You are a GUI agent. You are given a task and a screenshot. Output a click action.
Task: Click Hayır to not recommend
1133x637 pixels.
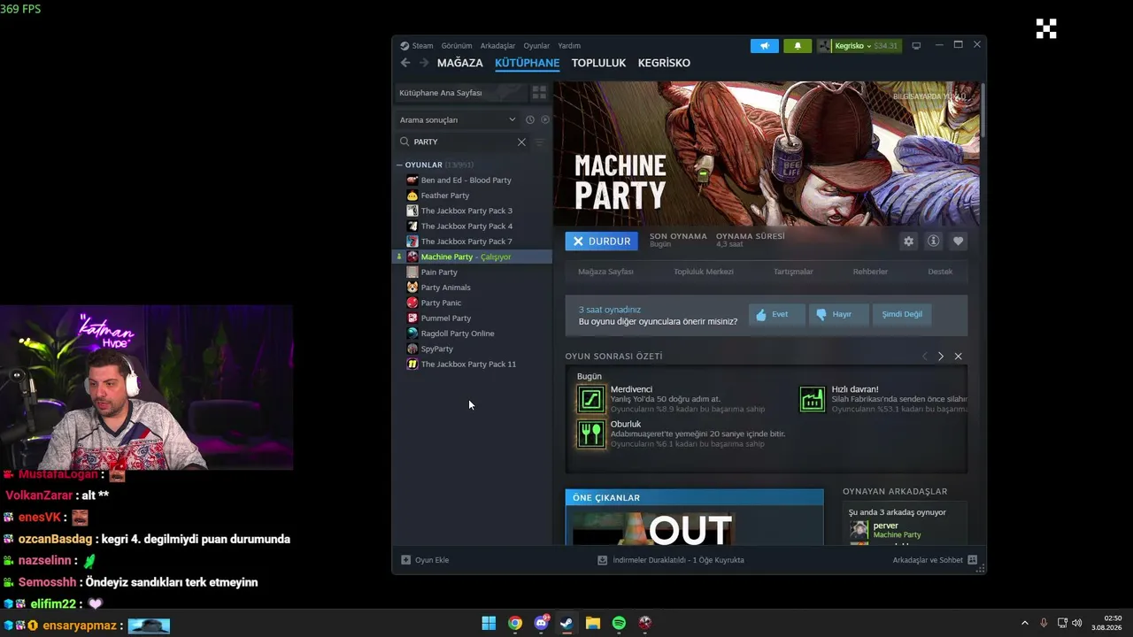839,314
